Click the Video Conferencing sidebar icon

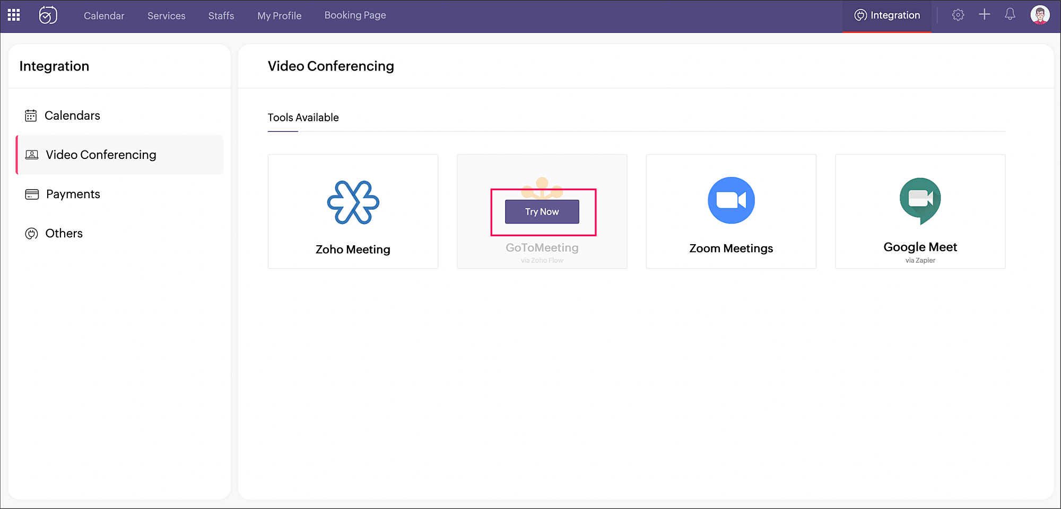(x=32, y=155)
